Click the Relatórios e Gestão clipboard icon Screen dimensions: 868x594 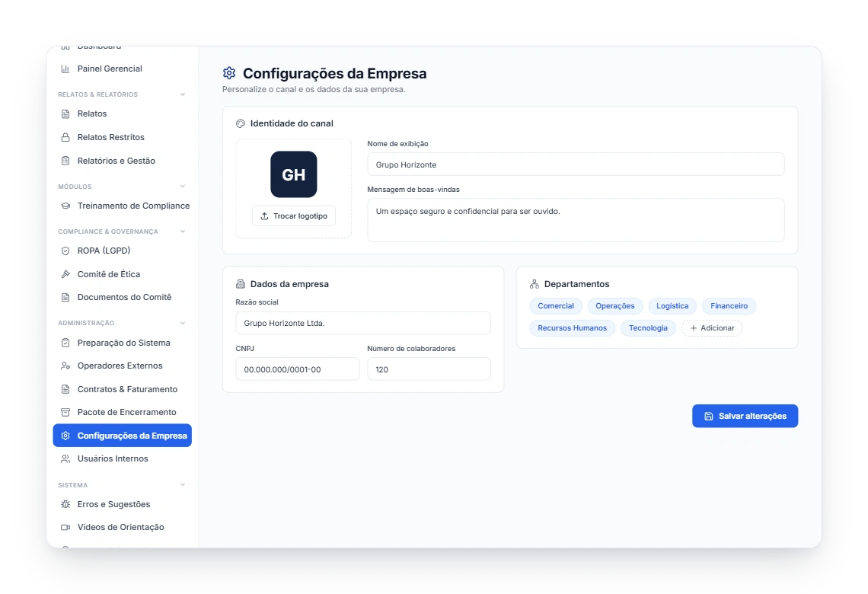(65, 161)
